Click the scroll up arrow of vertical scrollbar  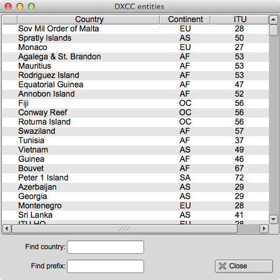coord(273,20)
